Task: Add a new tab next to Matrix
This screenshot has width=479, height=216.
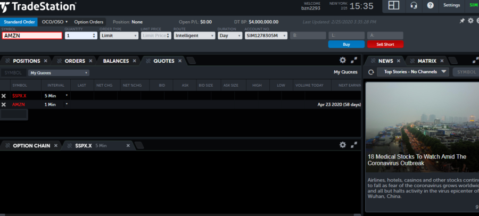Action: [453, 61]
